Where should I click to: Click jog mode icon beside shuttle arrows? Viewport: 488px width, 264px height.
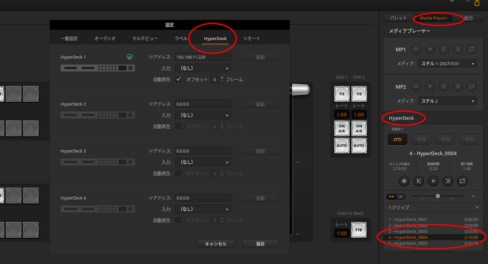tap(401, 196)
